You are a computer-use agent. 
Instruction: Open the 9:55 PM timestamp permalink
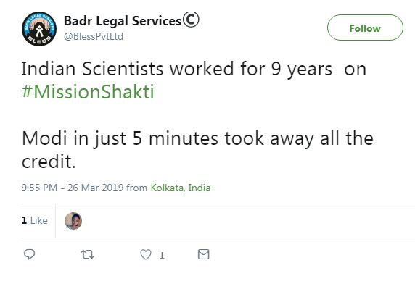39,188
